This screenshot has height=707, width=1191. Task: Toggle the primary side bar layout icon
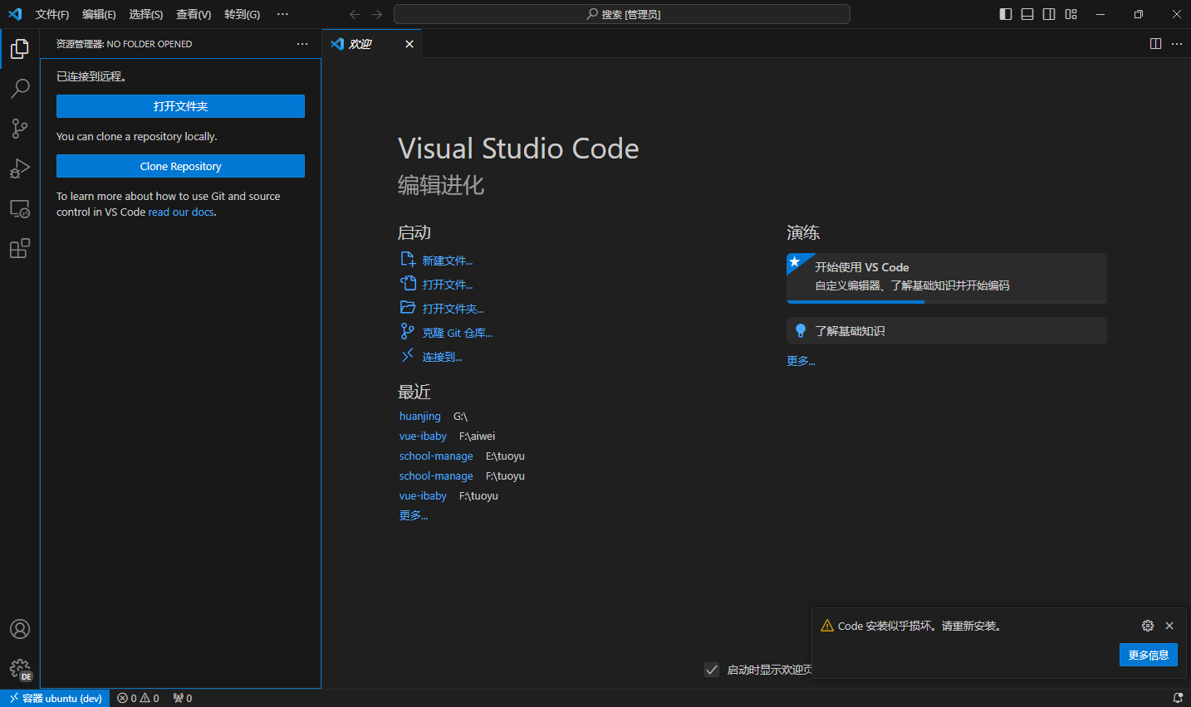coord(1006,14)
